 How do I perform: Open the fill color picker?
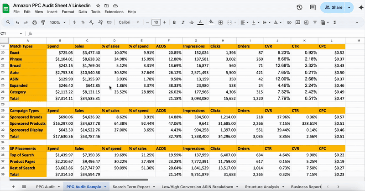tap(211, 22)
